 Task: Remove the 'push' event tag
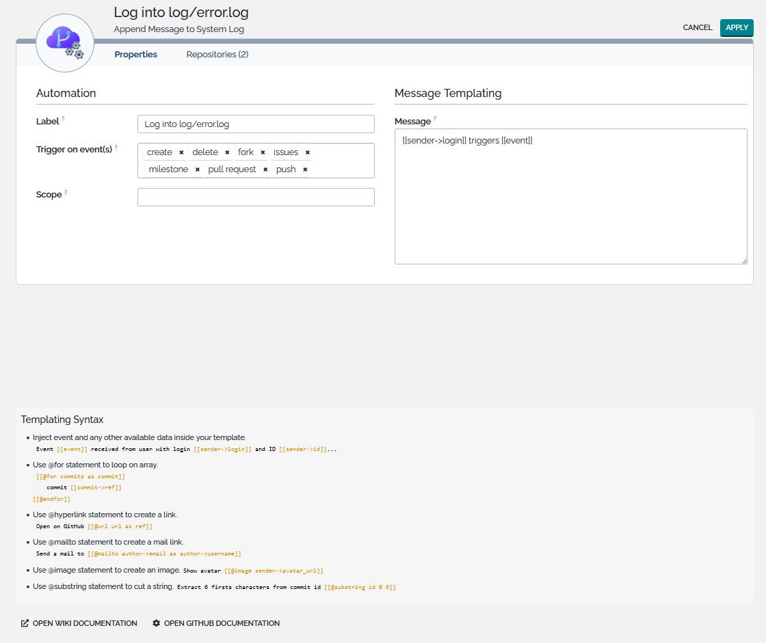pos(305,169)
